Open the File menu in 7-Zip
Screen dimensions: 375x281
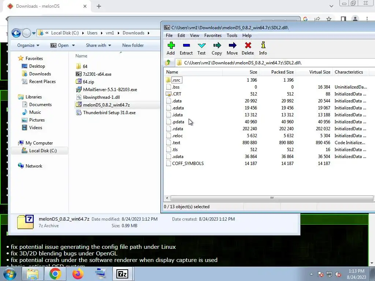pos(169,35)
